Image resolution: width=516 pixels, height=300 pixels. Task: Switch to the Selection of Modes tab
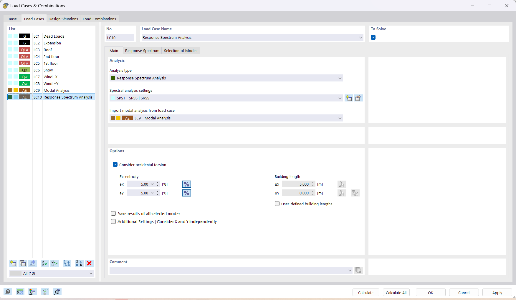point(181,50)
